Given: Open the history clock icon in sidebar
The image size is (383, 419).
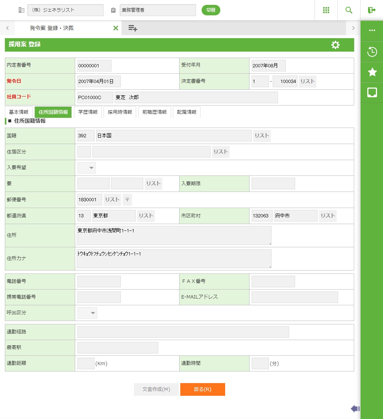Looking at the screenshot, I should click(372, 52).
